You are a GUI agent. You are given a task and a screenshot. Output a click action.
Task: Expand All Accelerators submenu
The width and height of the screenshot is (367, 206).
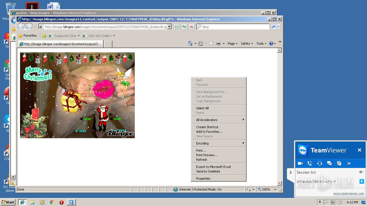(218, 120)
